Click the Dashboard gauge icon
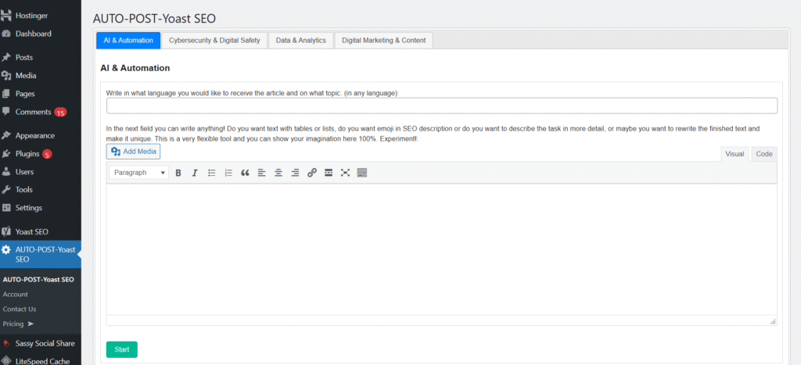 click(6, 34)
